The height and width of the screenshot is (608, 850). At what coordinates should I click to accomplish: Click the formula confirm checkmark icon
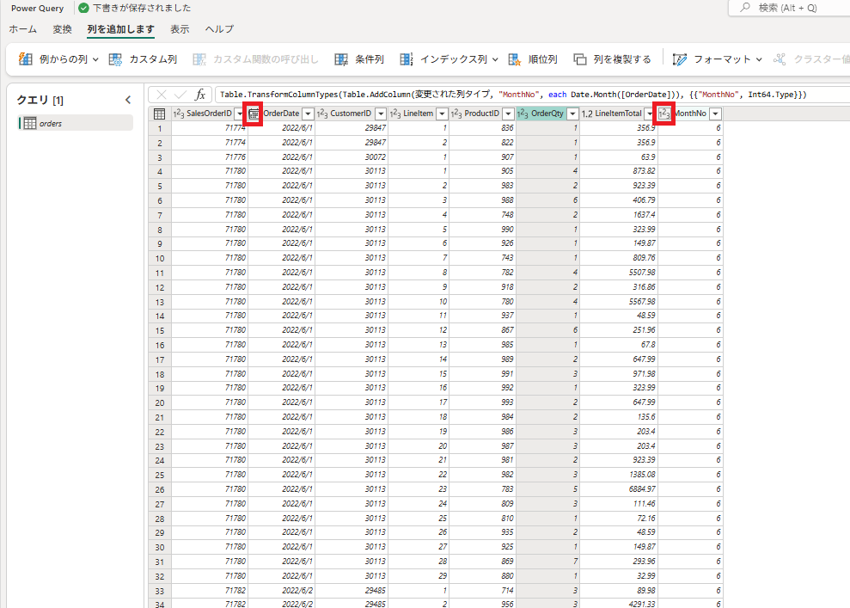point(180,95)
